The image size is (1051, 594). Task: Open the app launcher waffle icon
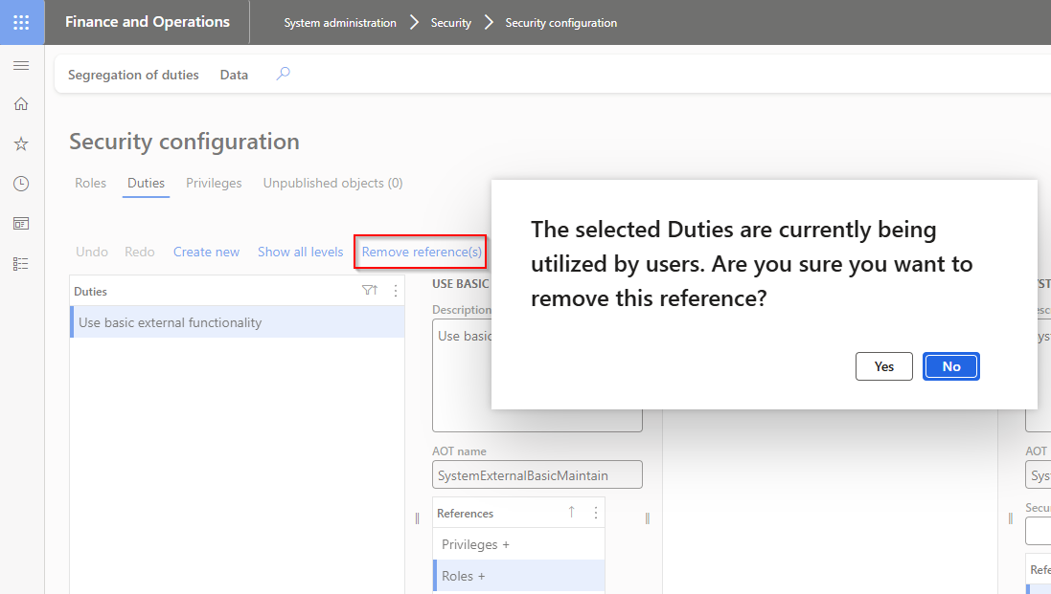21,22
